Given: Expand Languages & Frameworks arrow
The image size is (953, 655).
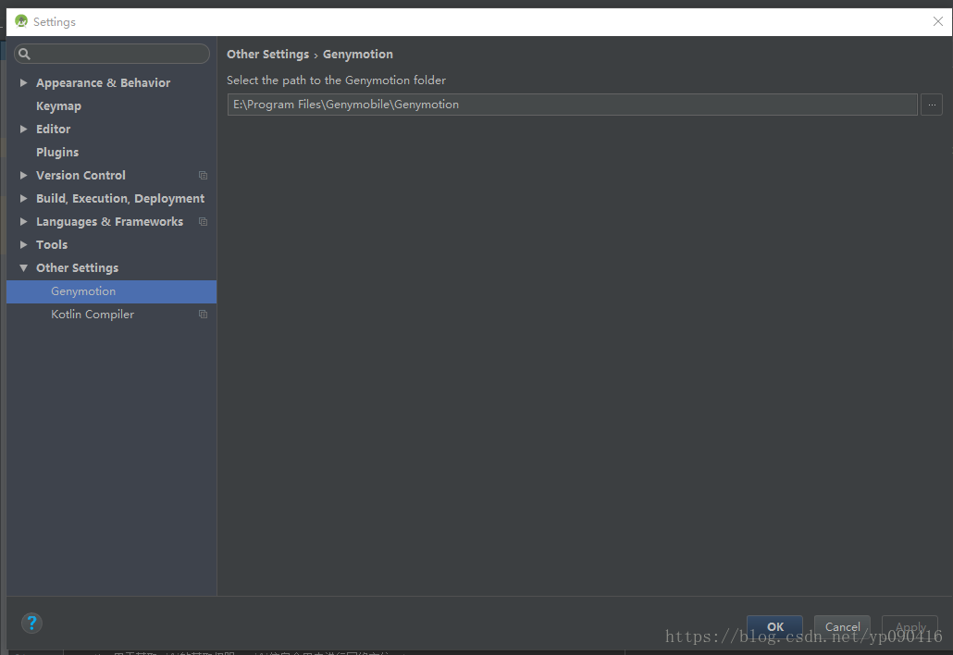Looking at the screenshot, I should [24, 221].
